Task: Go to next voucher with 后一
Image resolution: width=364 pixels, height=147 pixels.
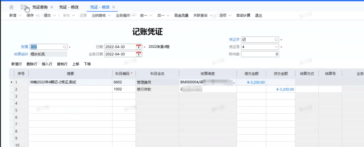Action: pos(161,16)
